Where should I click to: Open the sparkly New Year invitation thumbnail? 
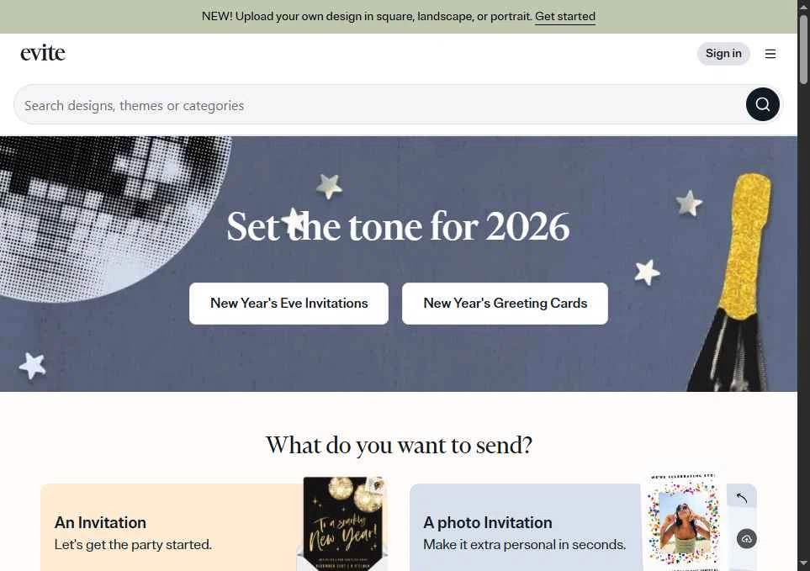[x=345, y=523]
